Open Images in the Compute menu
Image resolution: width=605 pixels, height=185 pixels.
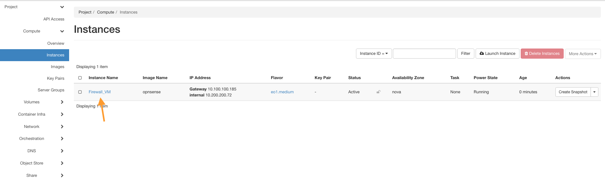pyautogui.click(x=57, y=67)
